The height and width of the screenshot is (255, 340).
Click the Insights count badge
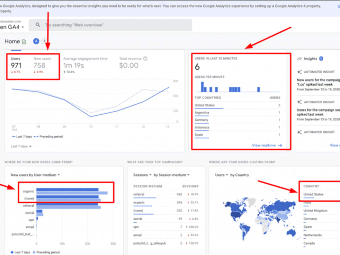[x=321, y=58]
